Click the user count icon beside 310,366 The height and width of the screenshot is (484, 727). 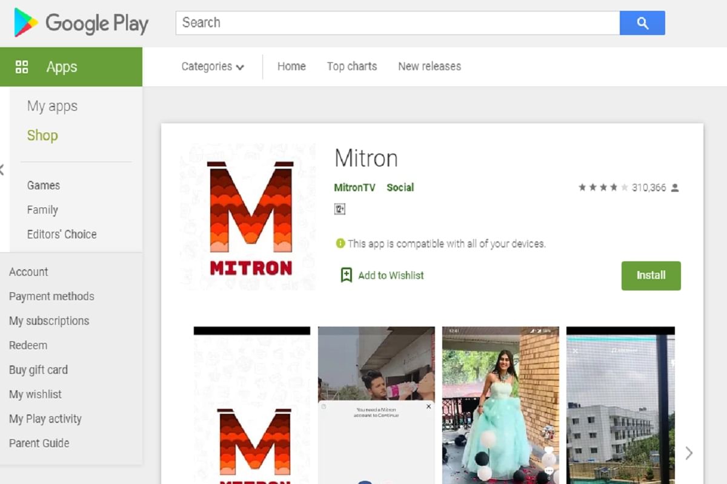(674, 188)
